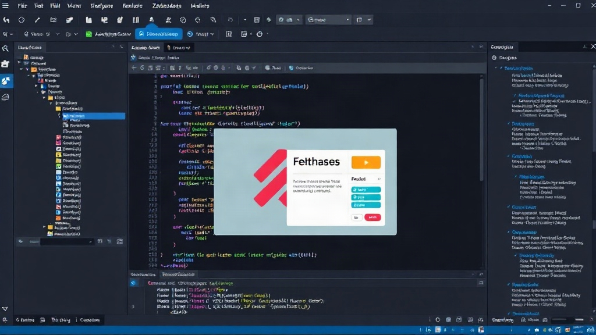Switch to second tab of bottom console panel

tap(178, 275)
